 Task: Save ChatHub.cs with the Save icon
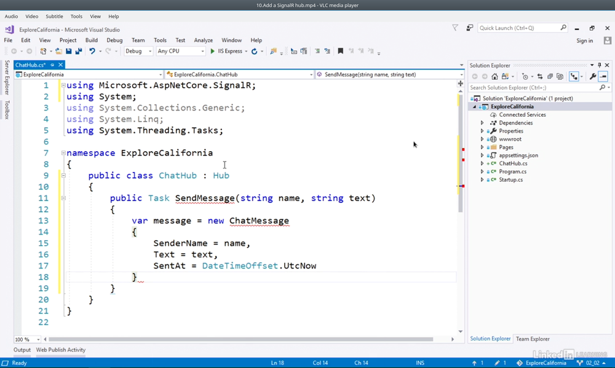pos(69,52)
